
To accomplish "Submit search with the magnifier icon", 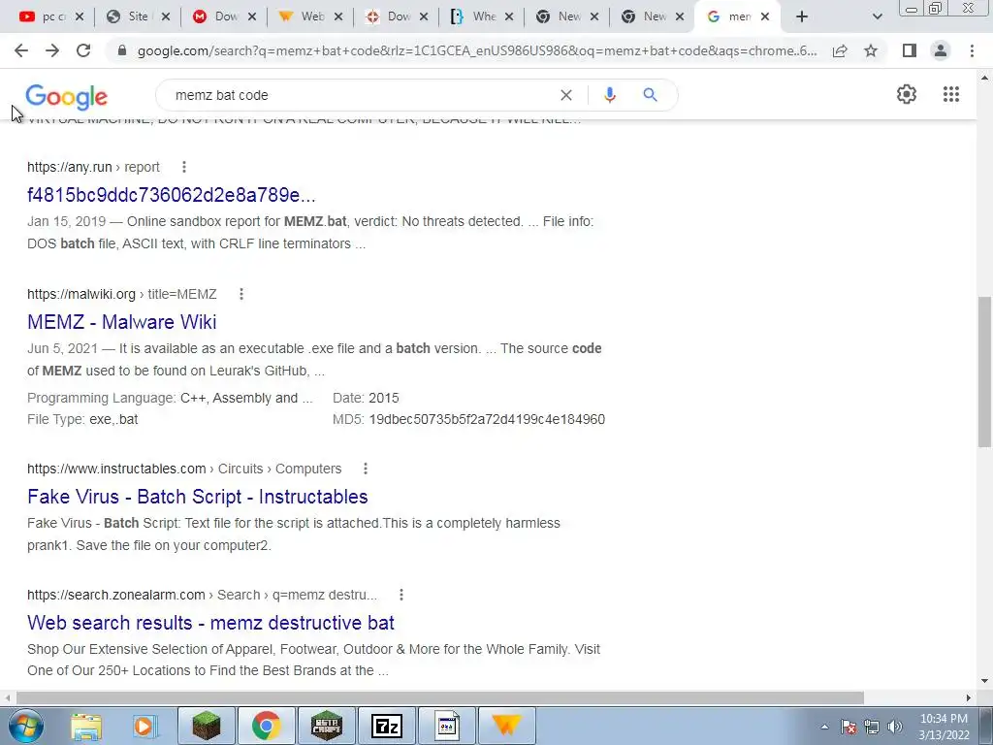I will [x=650, y=95].
